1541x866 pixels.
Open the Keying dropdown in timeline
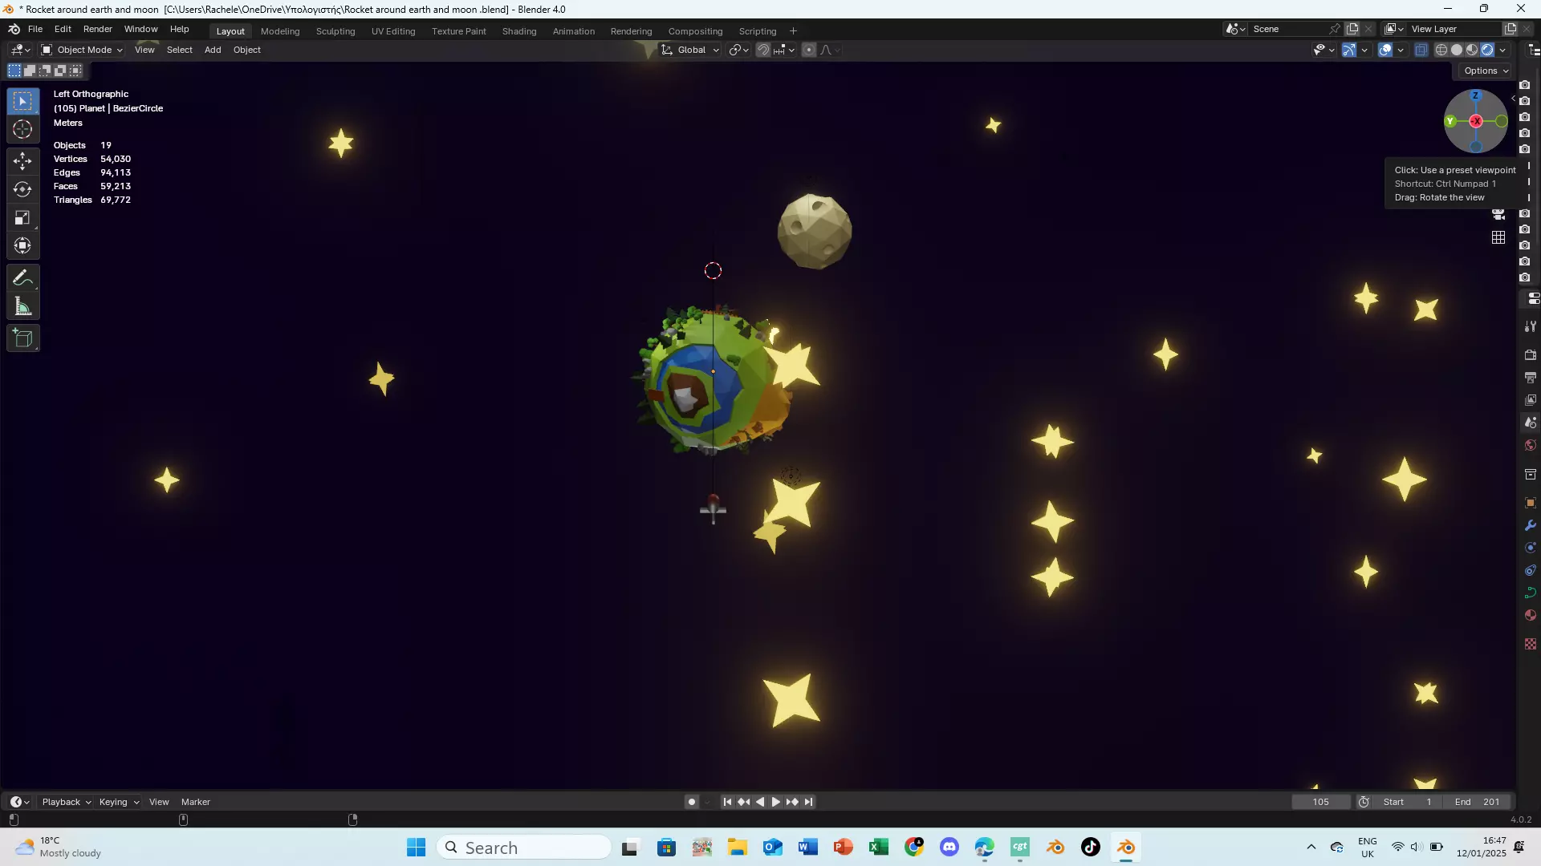point(118,802)
